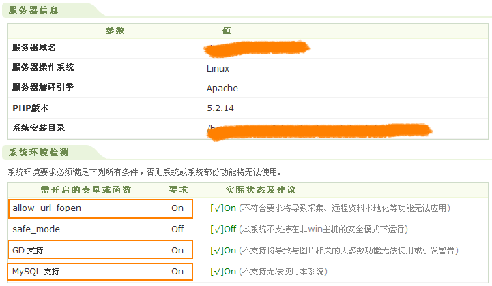Select the allow_url_fopen variable name
Screen dimensions: 492x286
tap(47, 208)
